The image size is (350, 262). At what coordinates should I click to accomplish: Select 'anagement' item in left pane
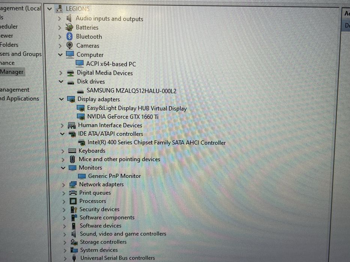[x=15, y=89]
